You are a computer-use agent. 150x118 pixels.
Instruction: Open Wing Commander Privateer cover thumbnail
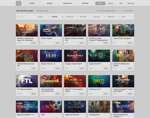(123, 107)
